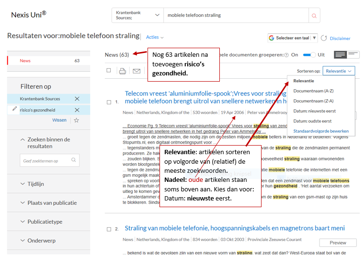The image size is (364, 263).
Task: Click the 'Geef zoektermen op' input field
Action: click(49, 161)
